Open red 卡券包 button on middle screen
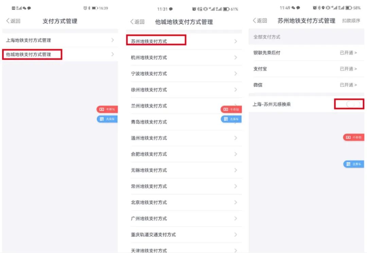Viewport: 367px width, 253px height. point(231,109)
